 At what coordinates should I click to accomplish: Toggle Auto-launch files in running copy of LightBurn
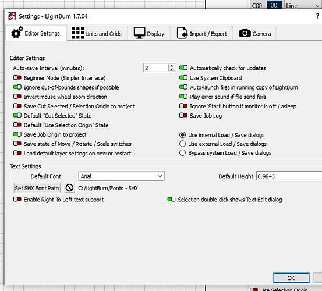coord(183,87)
